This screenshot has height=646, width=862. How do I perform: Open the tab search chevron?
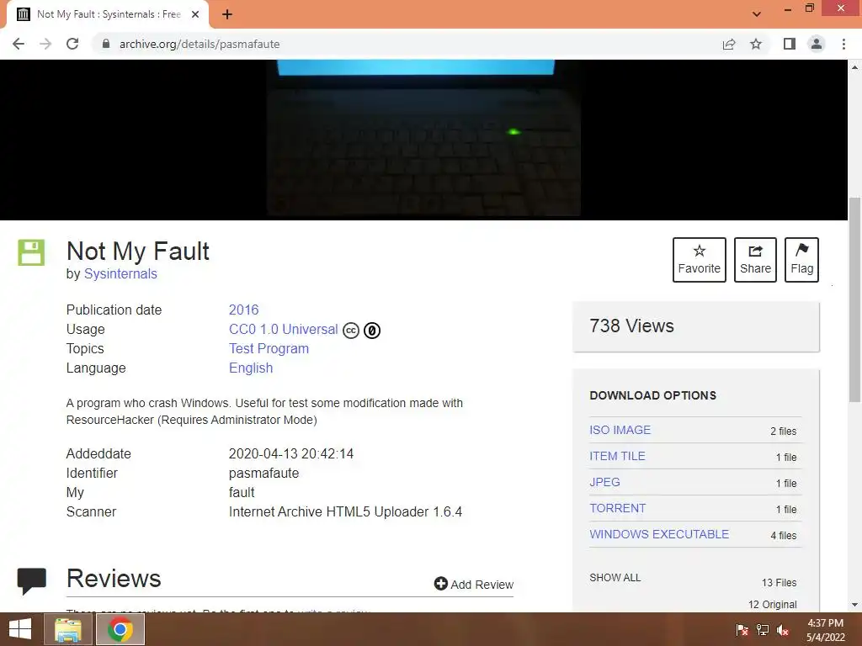pos(757,14)
